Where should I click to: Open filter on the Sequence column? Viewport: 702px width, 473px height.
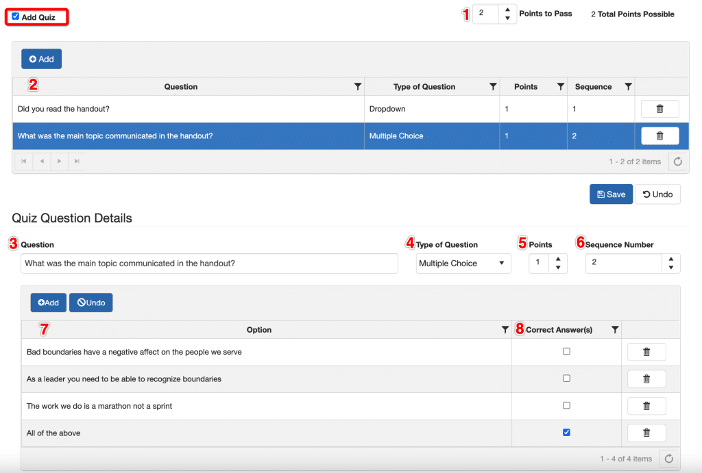point(628,87)
